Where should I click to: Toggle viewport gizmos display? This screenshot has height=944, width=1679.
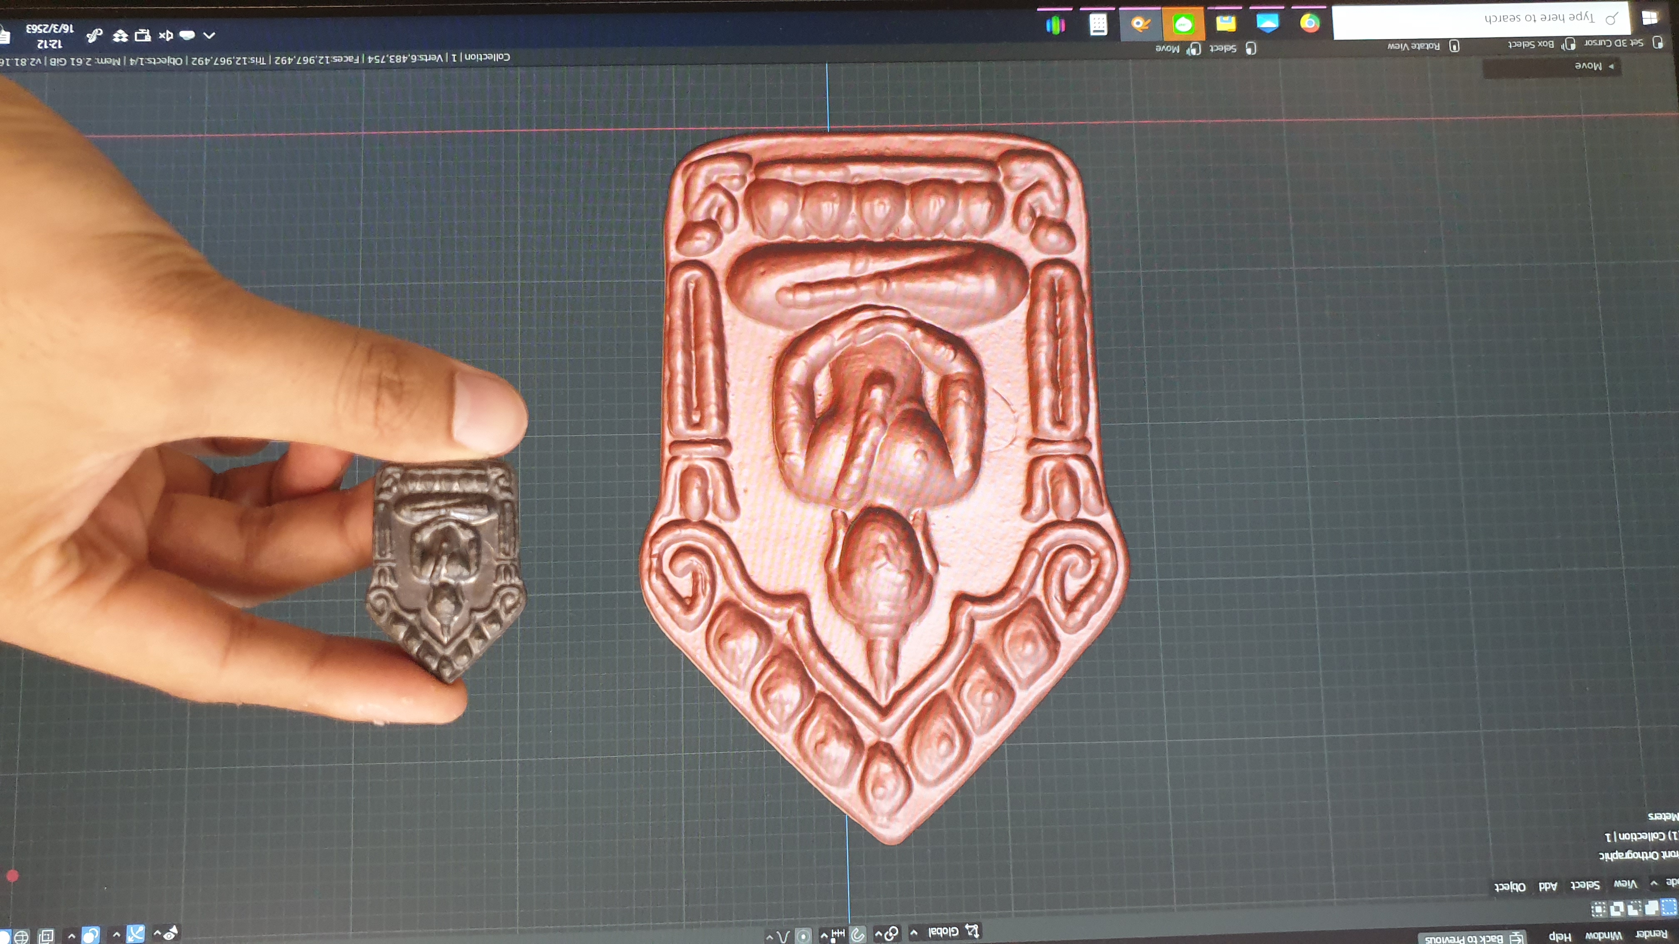click(x=135, y=934)
